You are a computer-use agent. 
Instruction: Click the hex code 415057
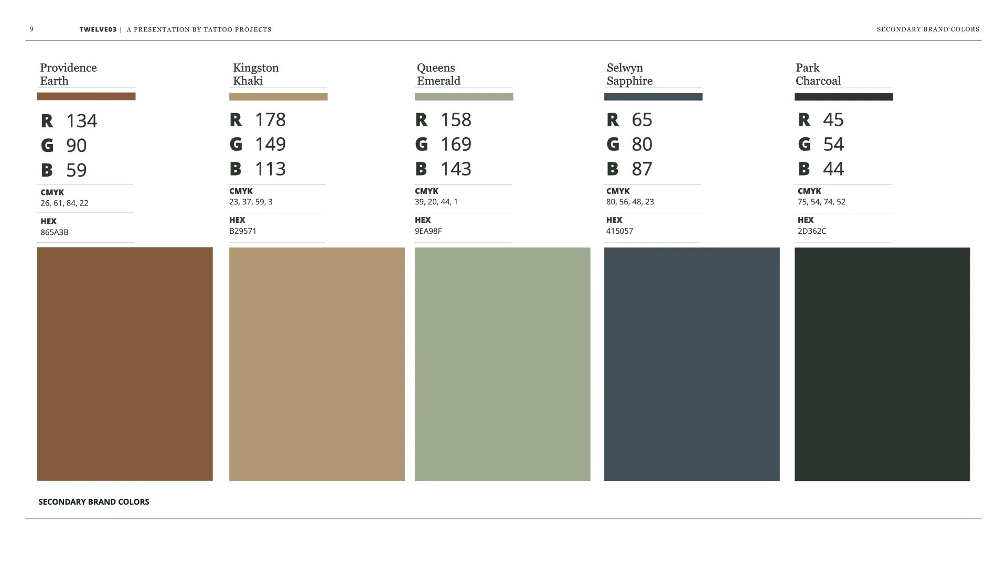(619, 231)
